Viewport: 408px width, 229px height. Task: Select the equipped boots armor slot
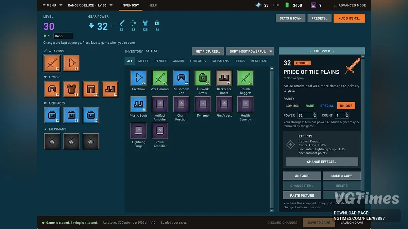click(x=110, y=89)
